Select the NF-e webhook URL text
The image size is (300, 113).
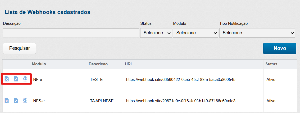181,79
